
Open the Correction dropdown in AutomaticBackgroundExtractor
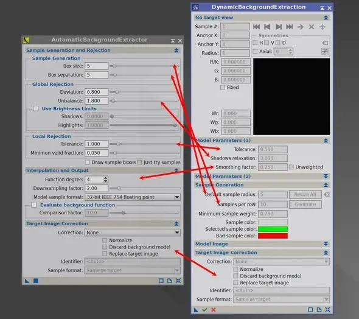[132, 233]
